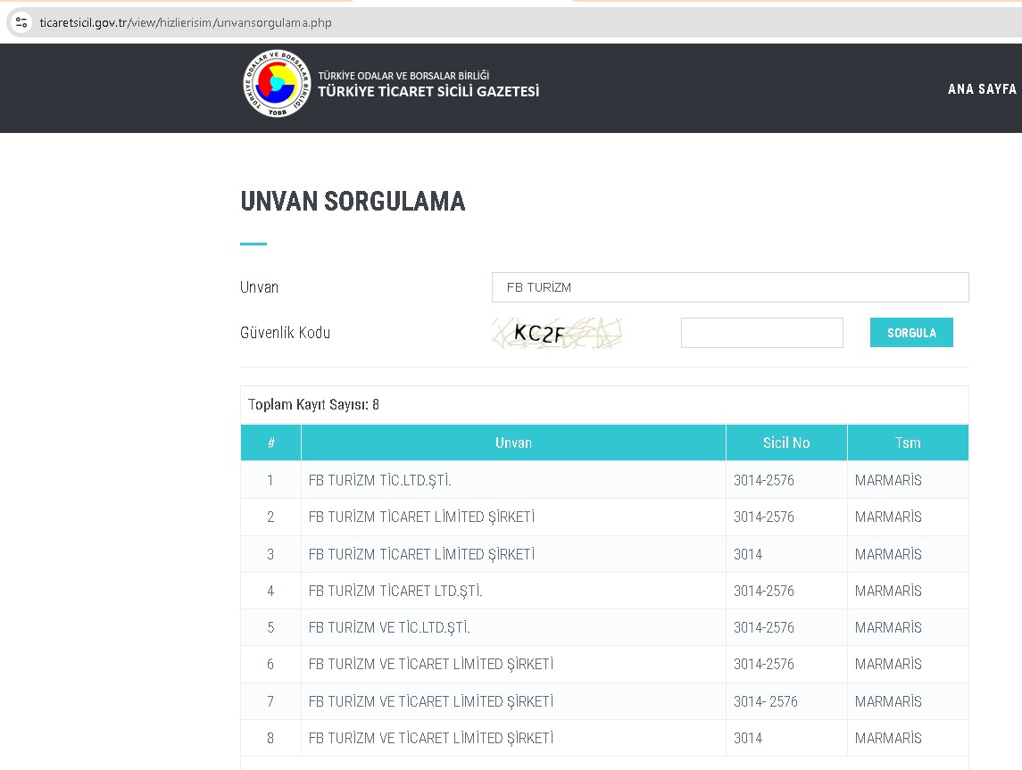1022x770 pixels.
Task: Select row 8 FB TURİZM VE TİCARET LİMİTED ŞİRKETİ
Action: click(431, 738)
